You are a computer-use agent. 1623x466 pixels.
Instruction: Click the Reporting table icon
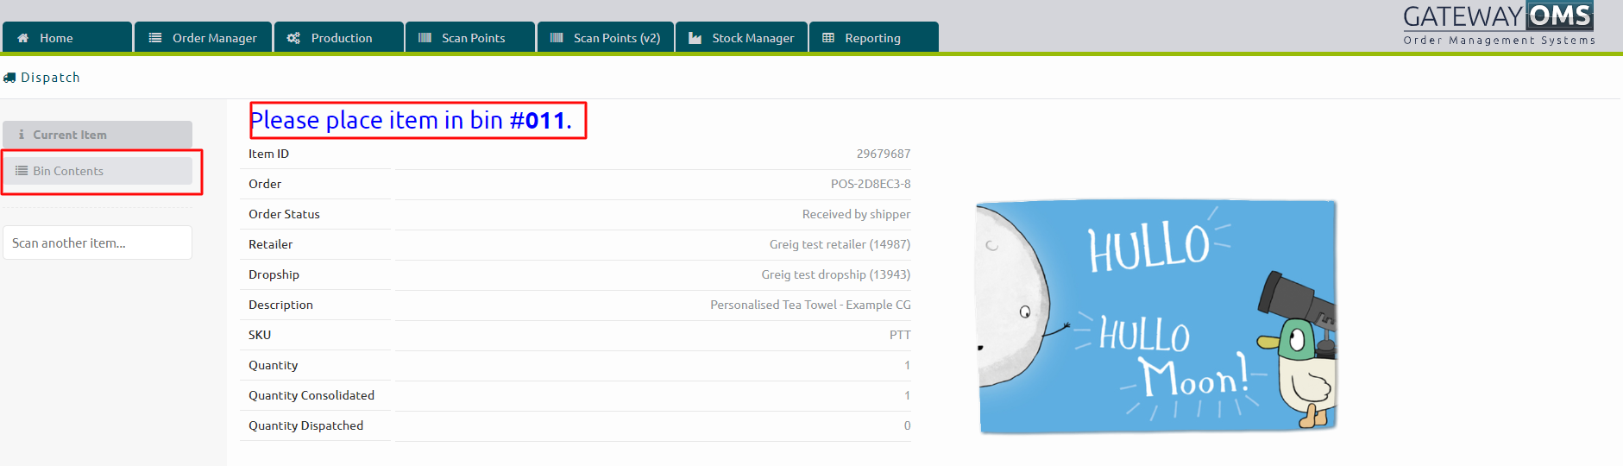pyautogui.click(x=828, y=38)
